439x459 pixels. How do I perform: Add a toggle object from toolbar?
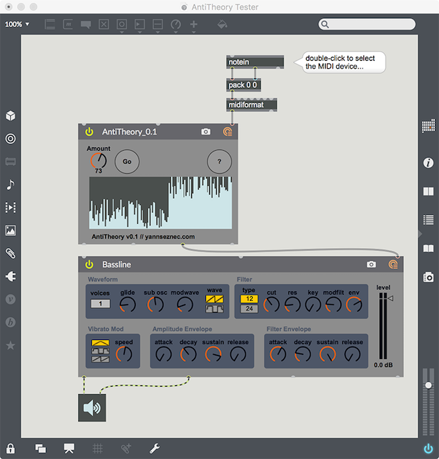click(104, 24)
